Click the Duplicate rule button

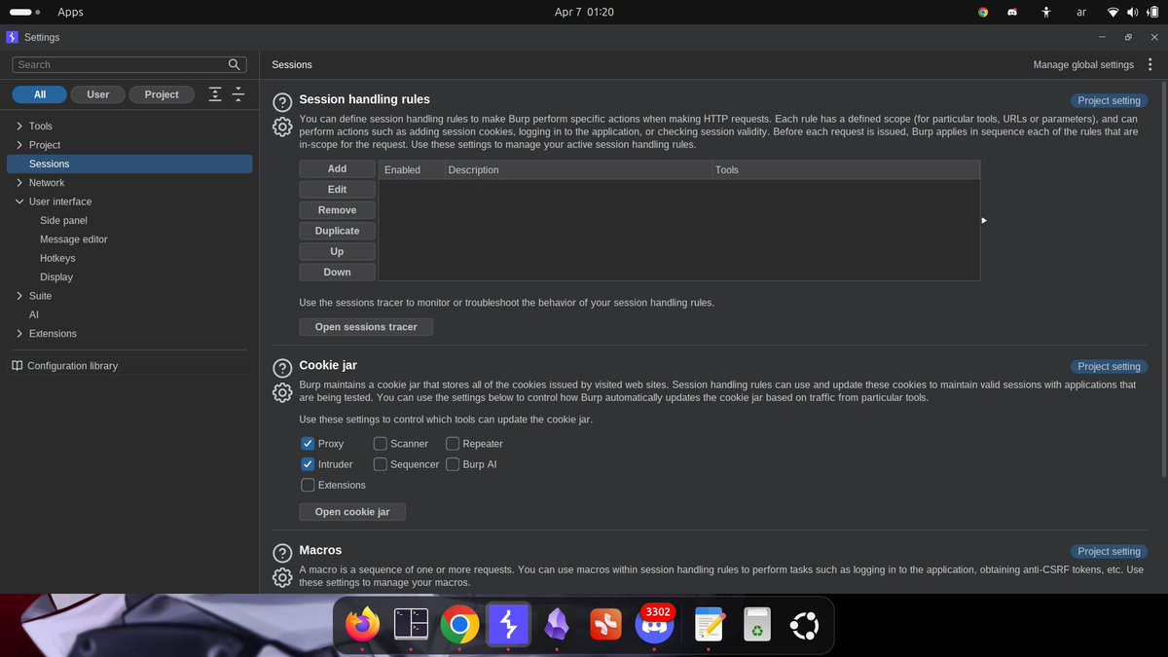337,231
